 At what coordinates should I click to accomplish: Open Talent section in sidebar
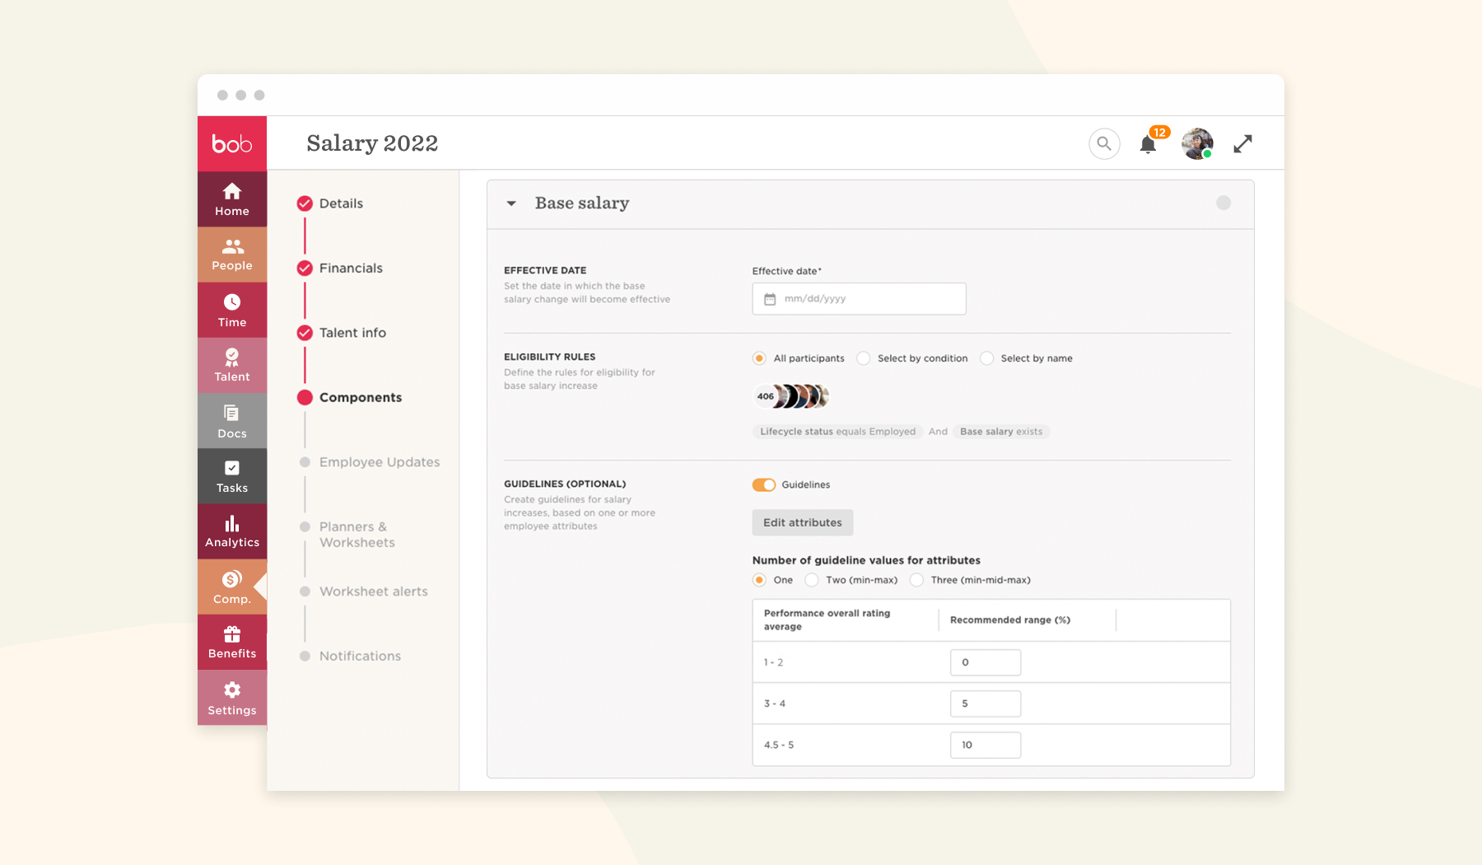point(232,365)
